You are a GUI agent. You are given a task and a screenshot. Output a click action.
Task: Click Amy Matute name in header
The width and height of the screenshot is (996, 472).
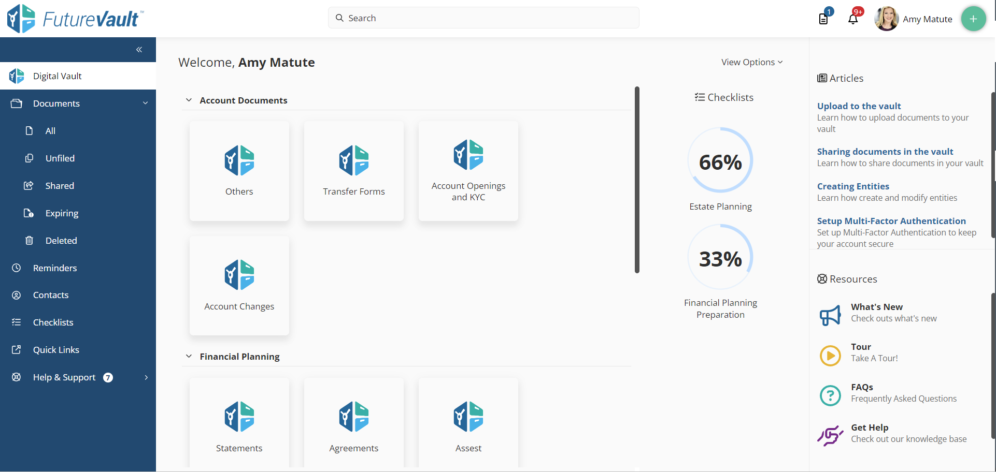click(x=927, y=19)
